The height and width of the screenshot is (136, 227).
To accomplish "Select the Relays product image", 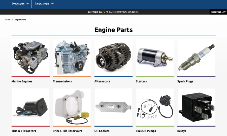I will tap(196, 107).
